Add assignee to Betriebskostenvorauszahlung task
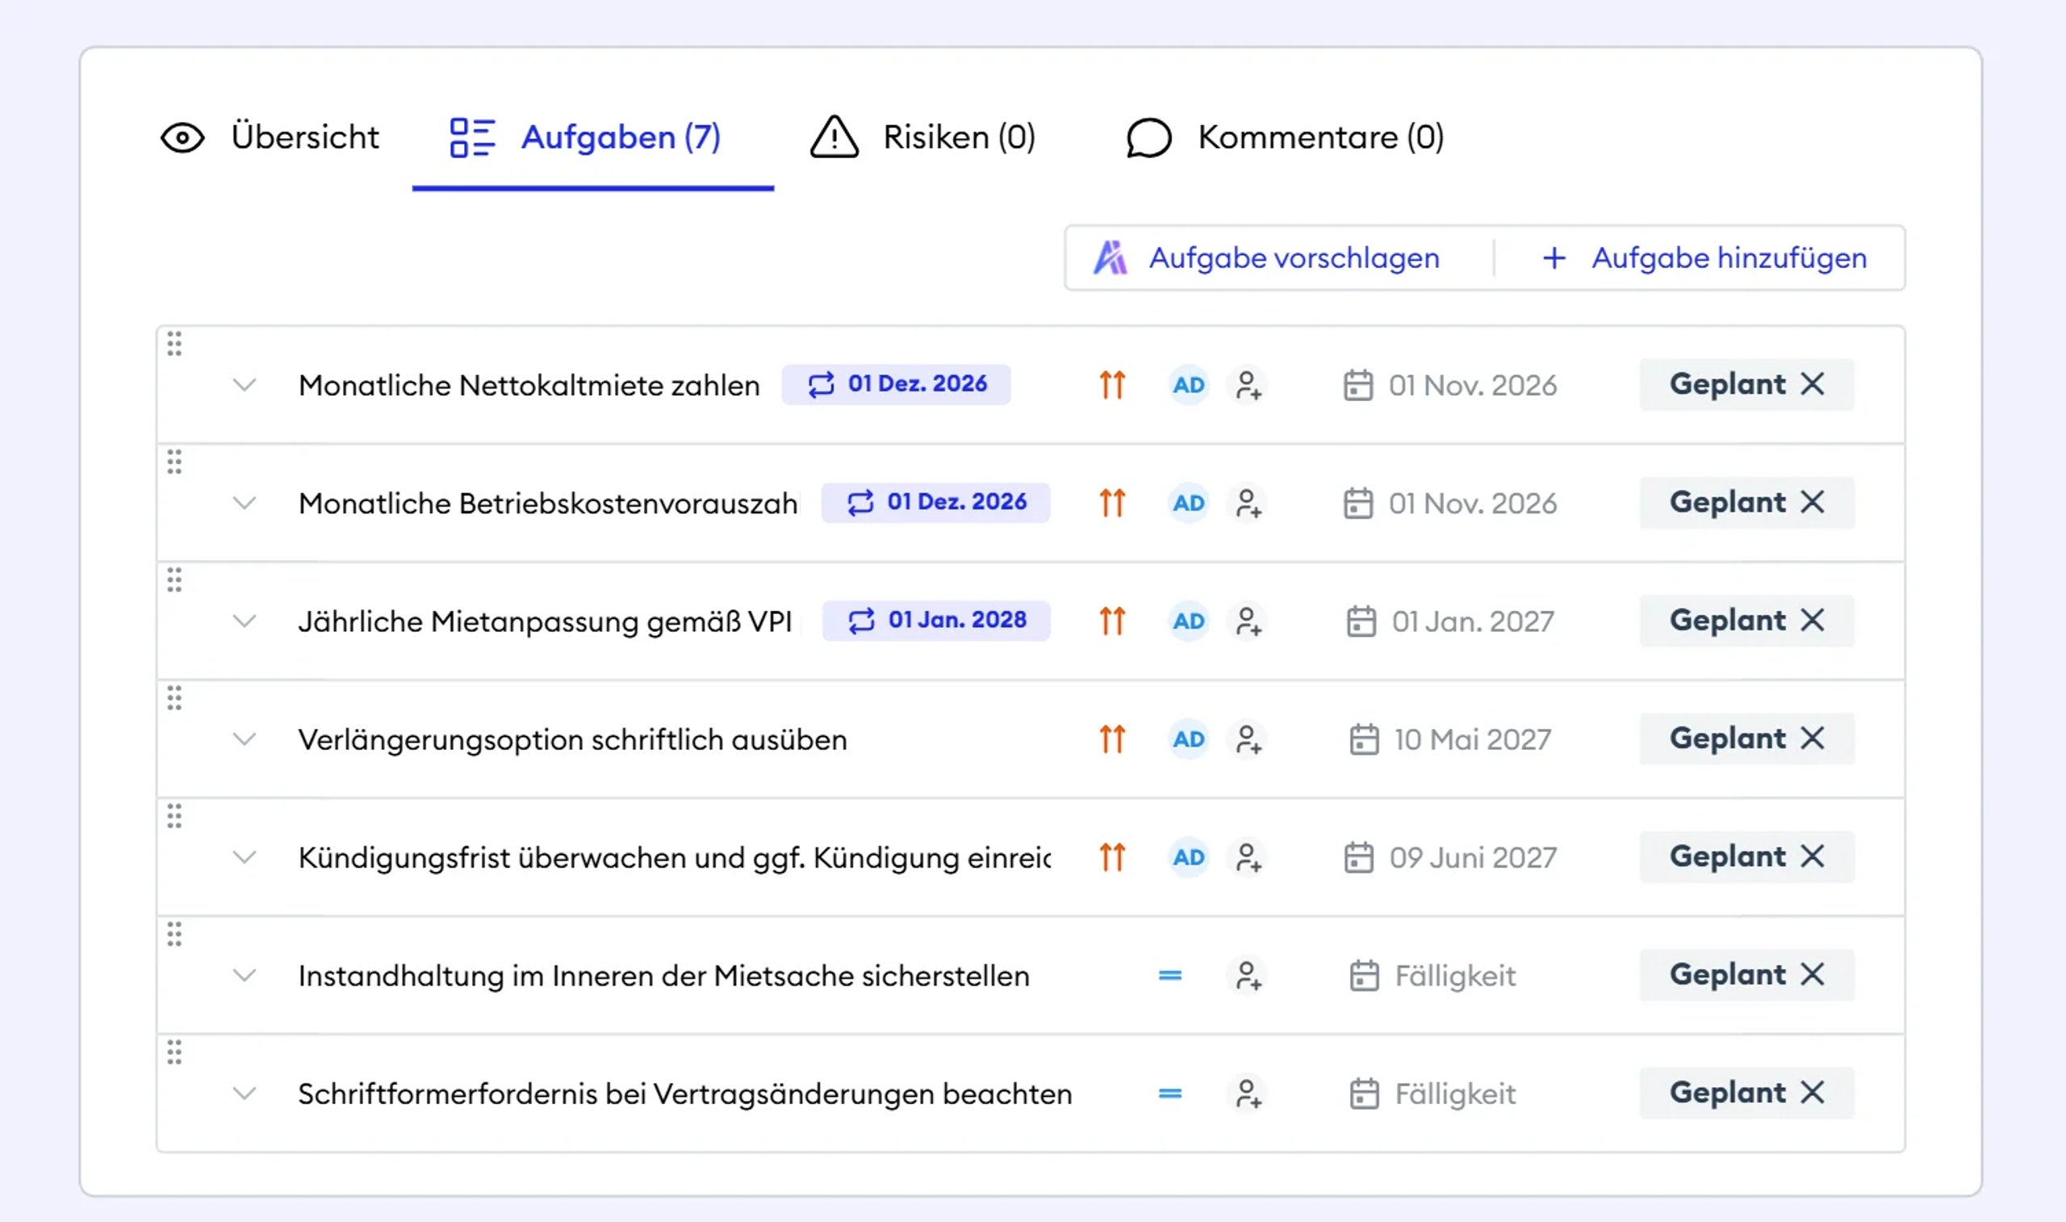This screenshot has width=2066, height=1222. coord(1248,503)
